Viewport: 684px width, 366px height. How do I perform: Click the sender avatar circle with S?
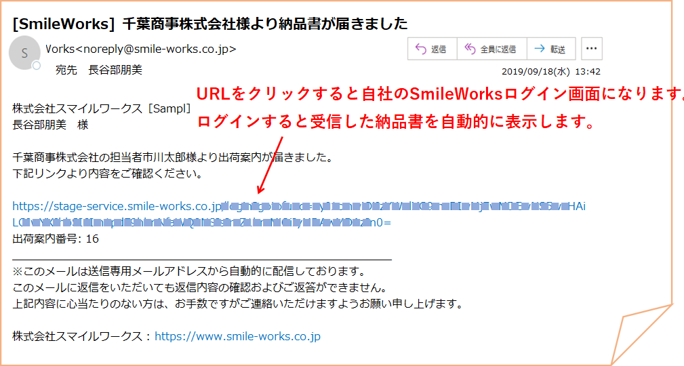point(24,53)
